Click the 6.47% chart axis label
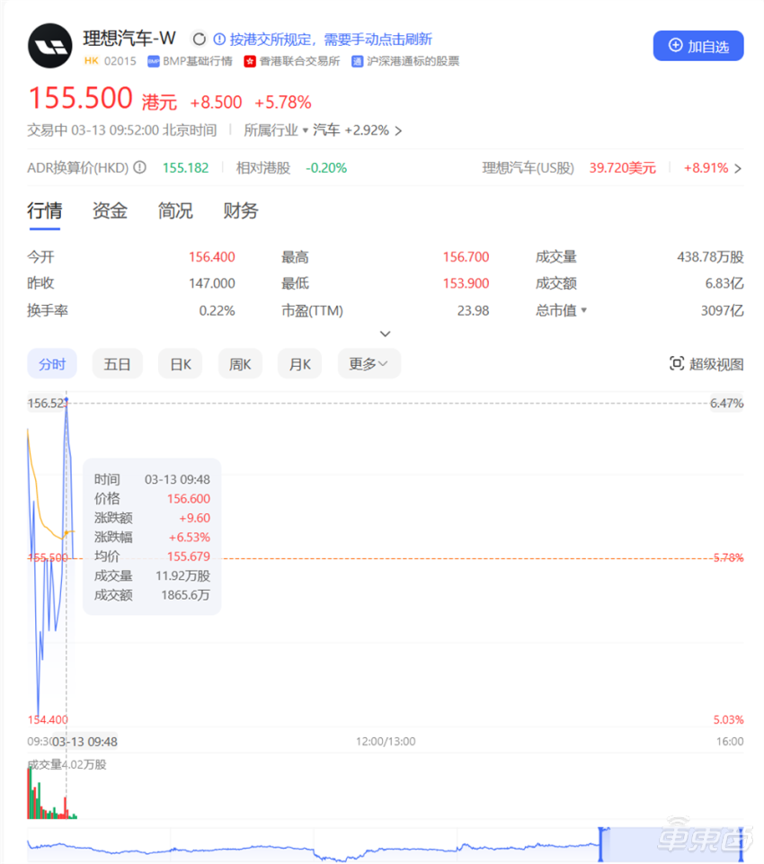The width and height of the screenshot is (764, 864). pyautogui.click(x=726, y=404)
